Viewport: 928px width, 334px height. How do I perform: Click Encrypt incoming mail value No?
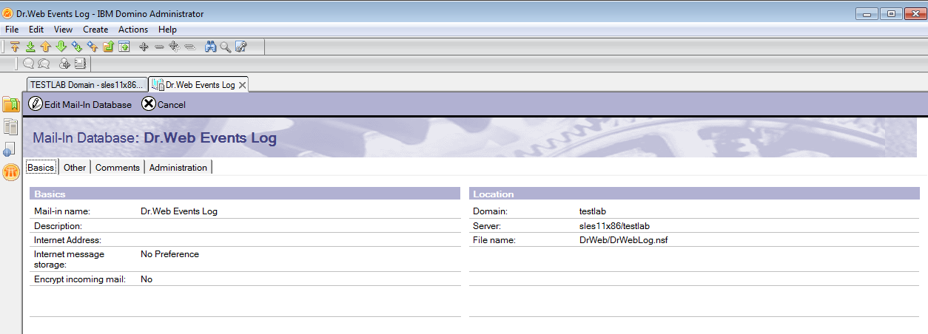tap(147, 279)
